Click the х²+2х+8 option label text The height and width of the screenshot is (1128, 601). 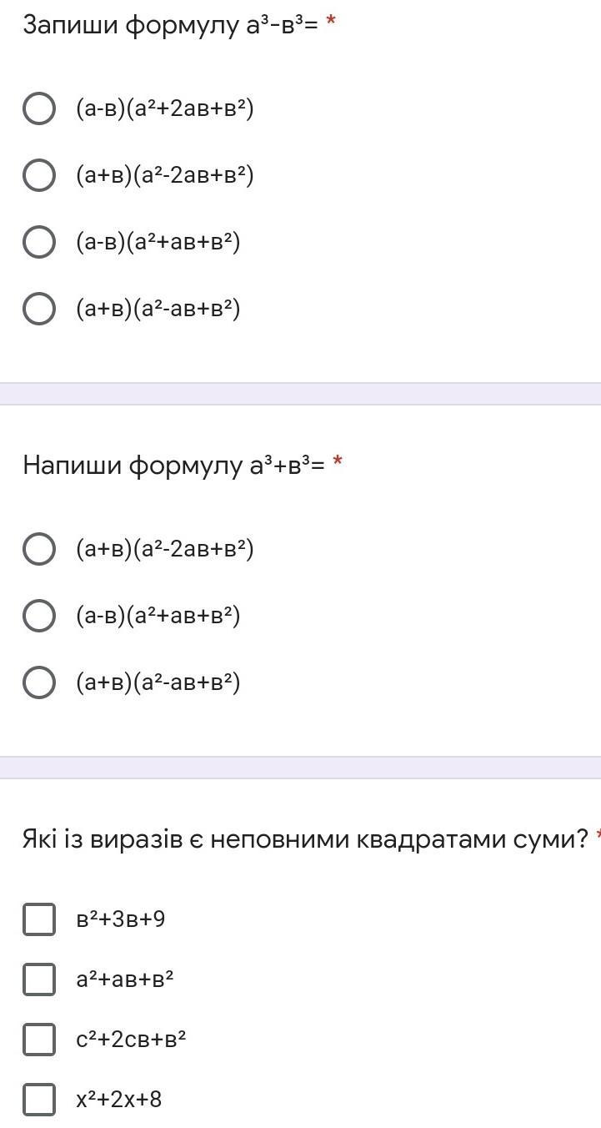tap(119, 1100)
